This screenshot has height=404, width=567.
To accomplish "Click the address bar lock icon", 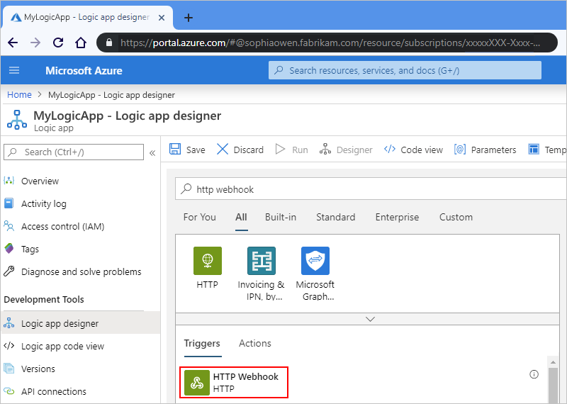I will click(x=109, y=43).
